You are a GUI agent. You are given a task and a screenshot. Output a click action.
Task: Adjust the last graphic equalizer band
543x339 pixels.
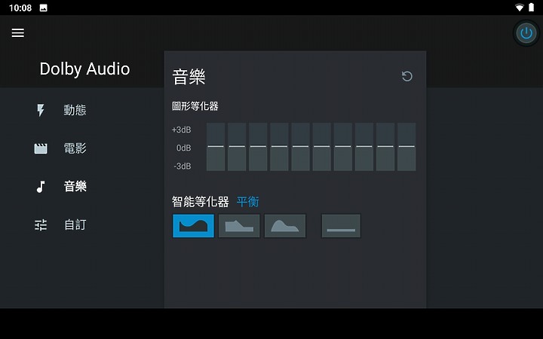click(x=406, y=147)
